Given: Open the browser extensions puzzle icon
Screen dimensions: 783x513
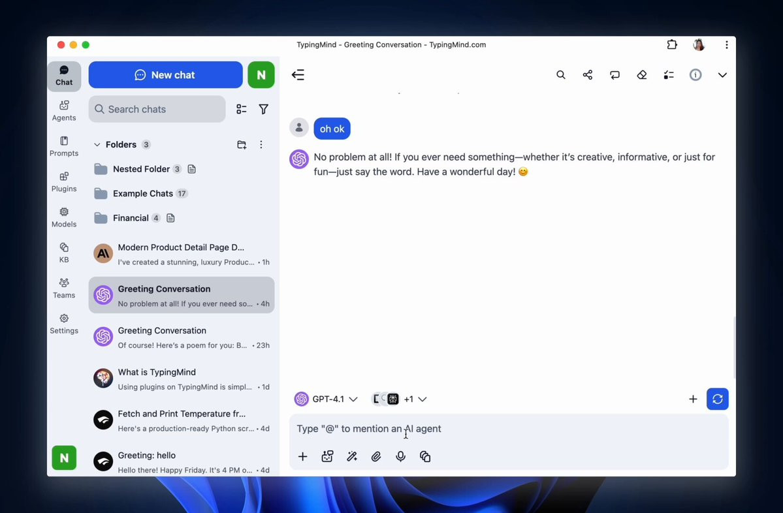Looking at the screenshot, I should 672,44.
